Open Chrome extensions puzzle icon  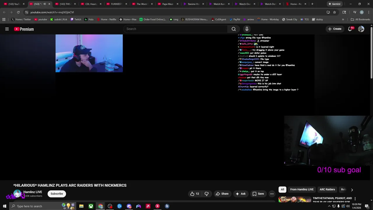click(344, 12)
